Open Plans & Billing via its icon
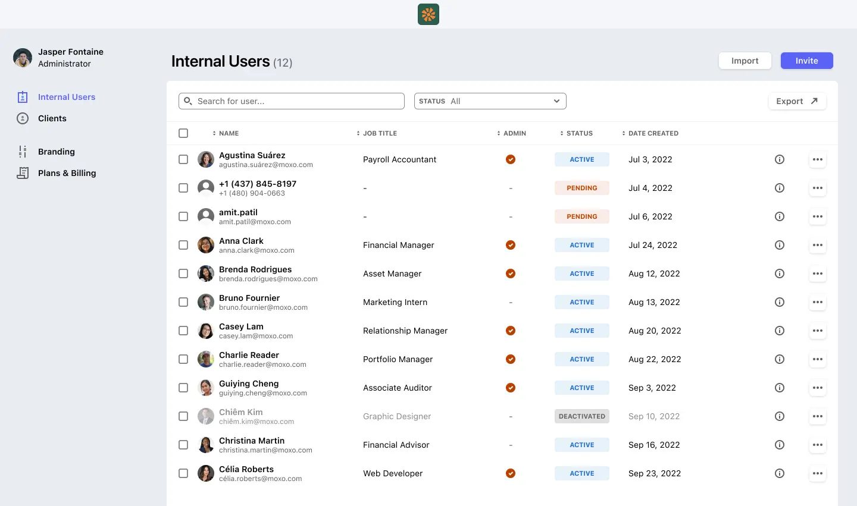This screenshot has width=857, height=506. 23,173
